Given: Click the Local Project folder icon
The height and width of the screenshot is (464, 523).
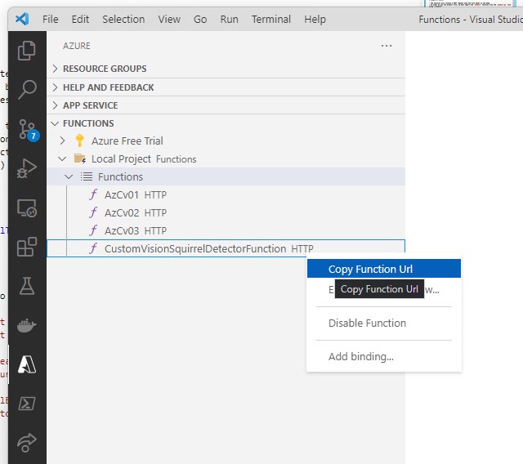Looking at the screenshot, I should (80, 158).
